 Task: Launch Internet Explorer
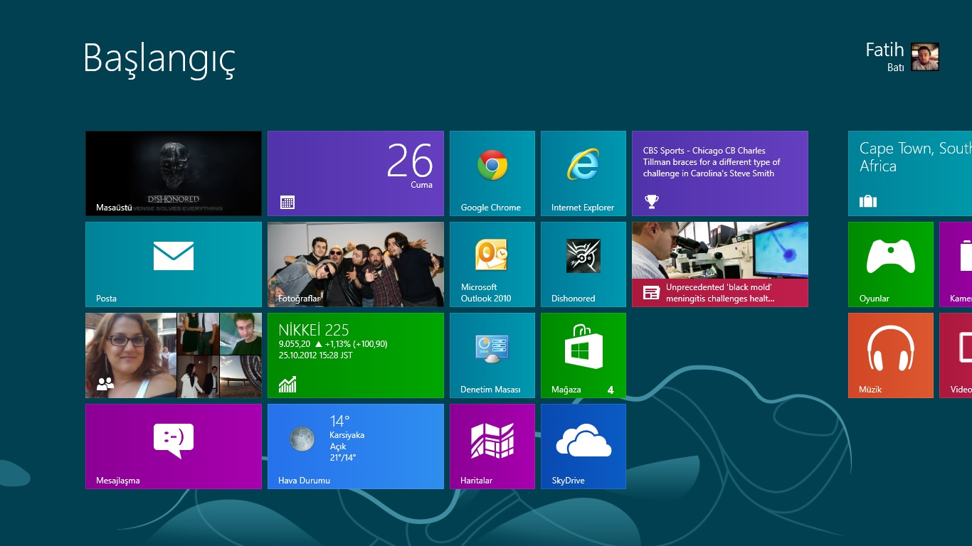coord(583,173)
